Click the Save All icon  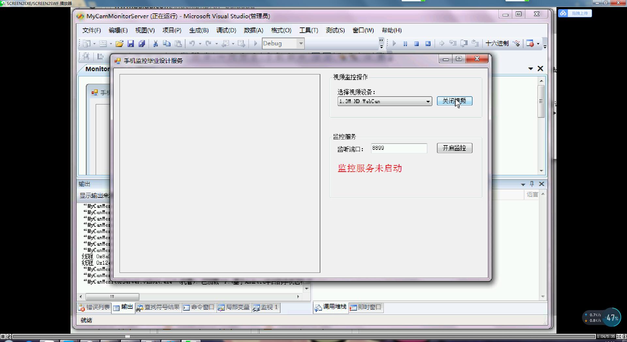point(142,43)
